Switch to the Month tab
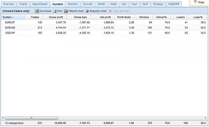The width and height of the screenshot is (209, 127). click(x=101, y=4)
